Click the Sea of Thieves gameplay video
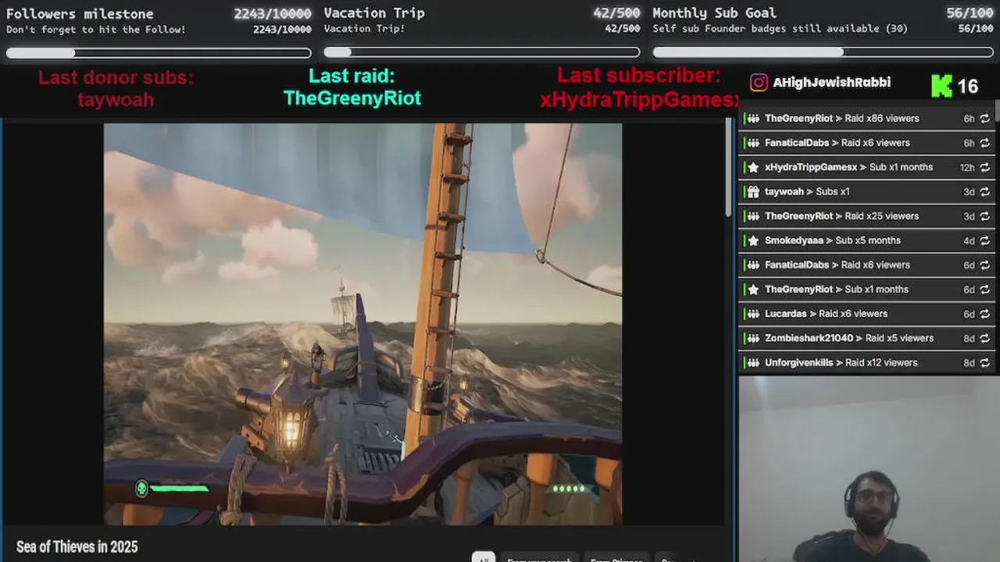This screenshot has height=562, width=1000. (362, 324)
